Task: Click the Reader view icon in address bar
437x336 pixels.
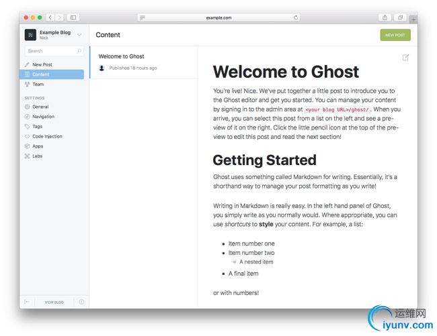Action: [x=143, y=17]
